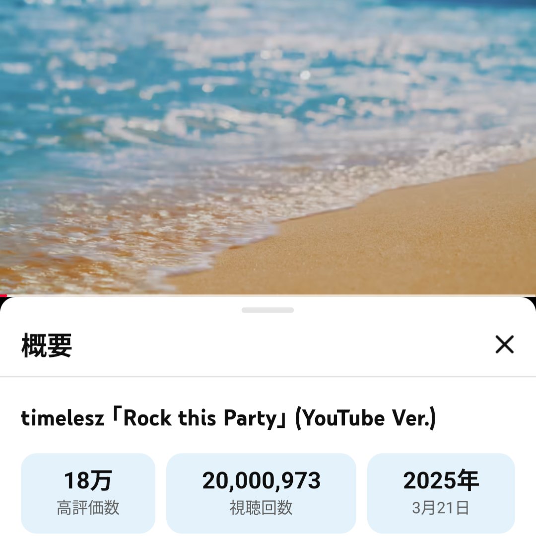Tap the grey drag handle atop the sheet
536x536 pixels.
click(268, 310)
